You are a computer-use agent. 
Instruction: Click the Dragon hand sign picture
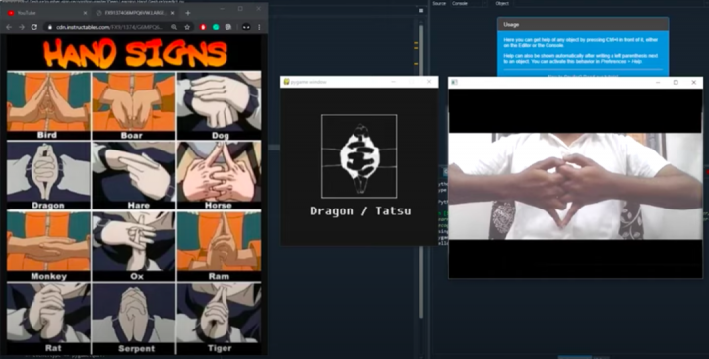[x=48, y=170]
